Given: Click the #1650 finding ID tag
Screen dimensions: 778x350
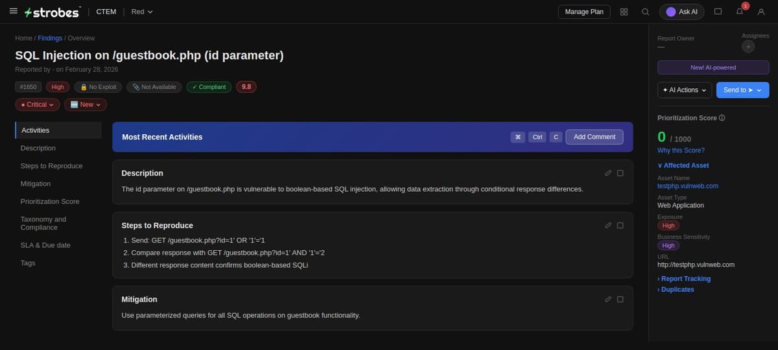Looking at the screenshot, I should click(29, 87).
